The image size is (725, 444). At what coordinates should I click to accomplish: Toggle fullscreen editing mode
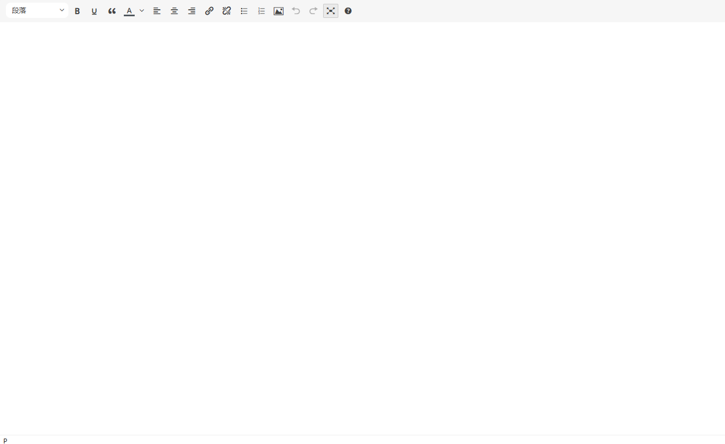(x=331, y=11)
